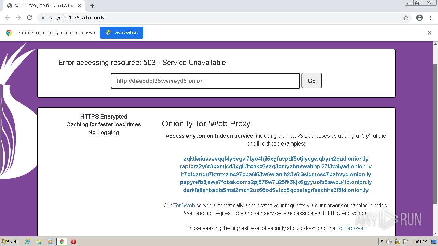Click the scrollbar up arrow
438x246 pixels.
tap(435, 44)
